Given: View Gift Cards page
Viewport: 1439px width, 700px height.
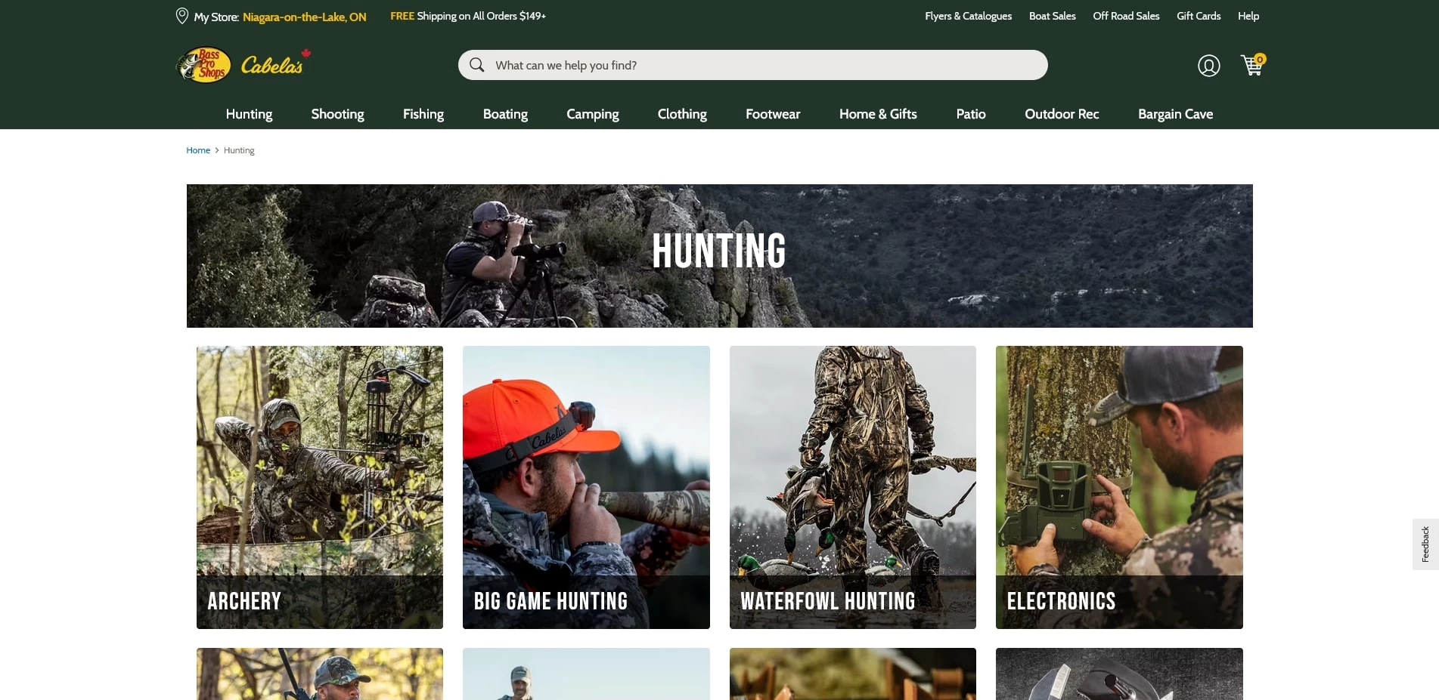Looking at the screenshot, I should pyautogui.click(x=1198, y=15).
